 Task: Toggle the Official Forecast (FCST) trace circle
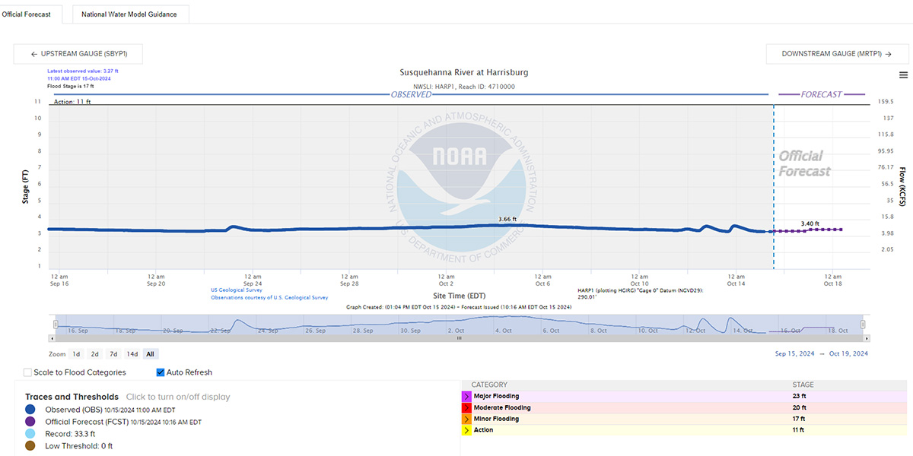30,421
